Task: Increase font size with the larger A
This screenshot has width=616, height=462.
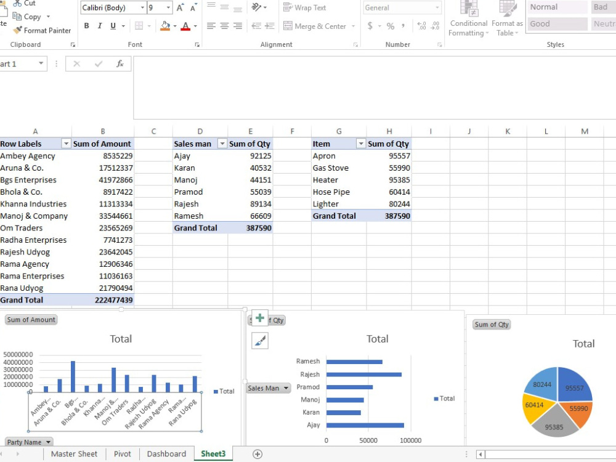Action: (x=180, y=7)
